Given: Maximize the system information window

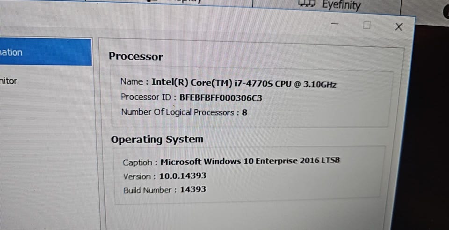Looking at the screenshot, I should [367, 25].
